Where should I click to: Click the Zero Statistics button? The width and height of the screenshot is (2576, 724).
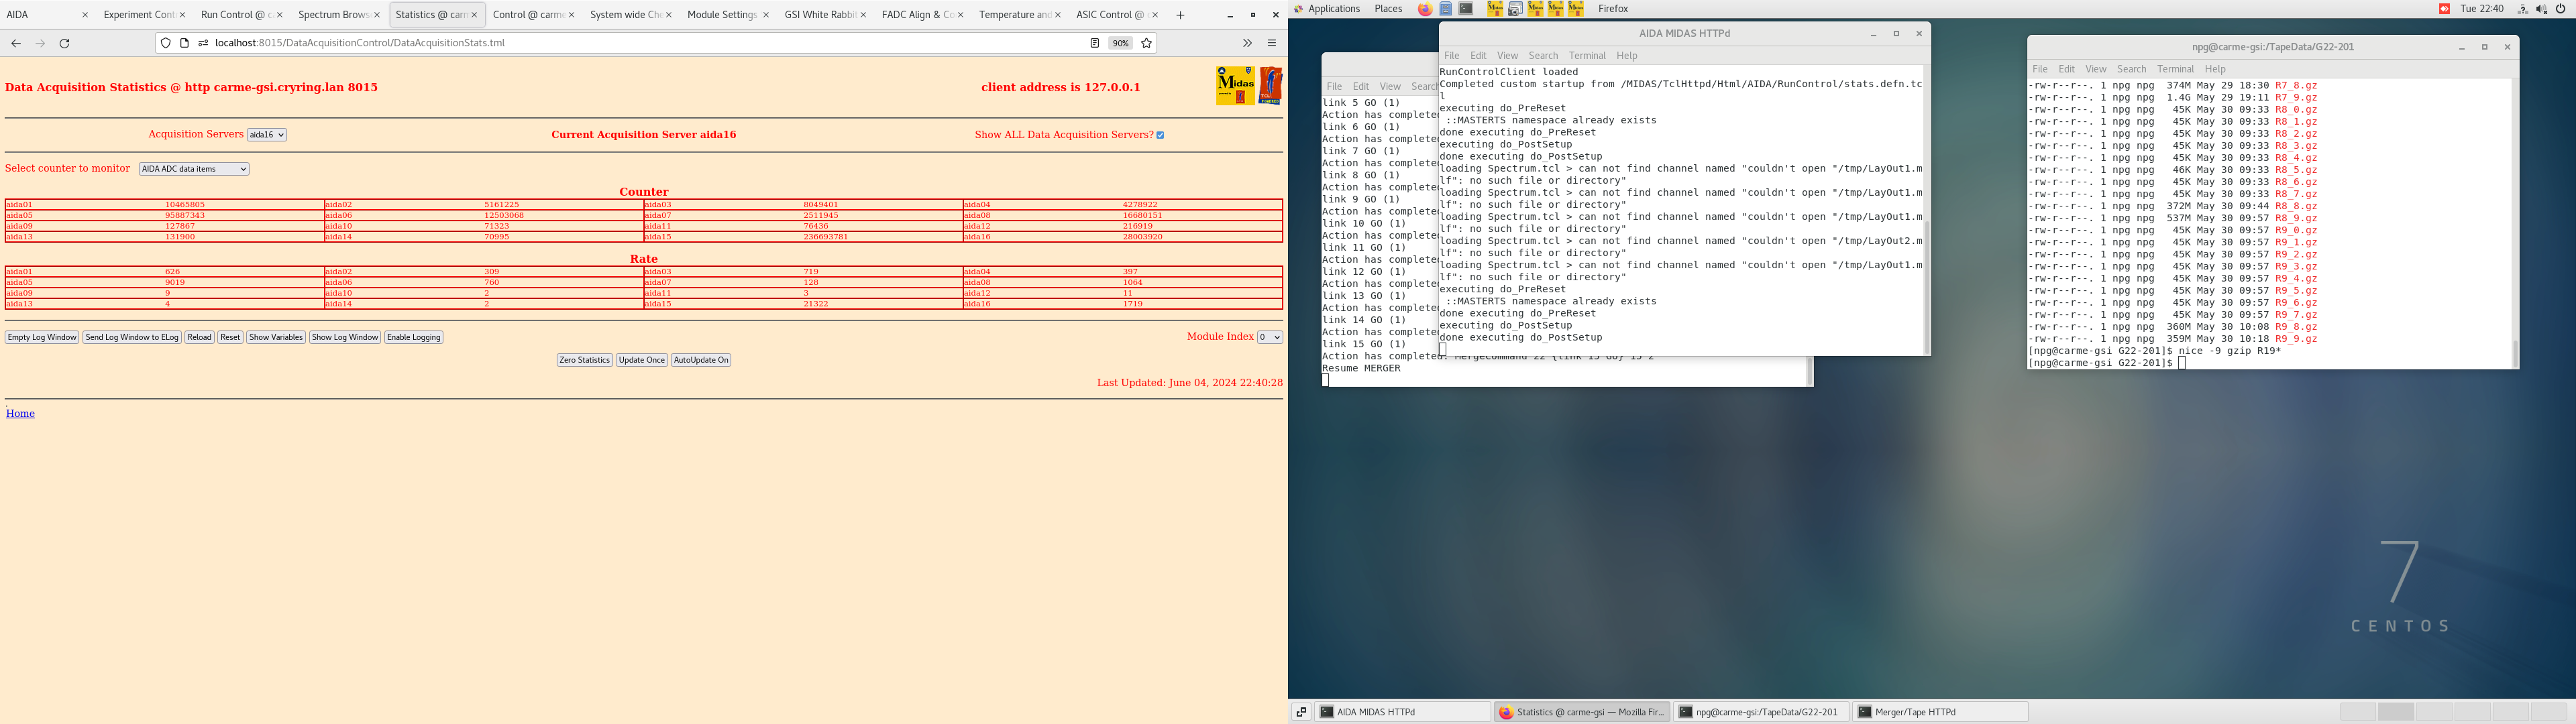tap(584, 360)
